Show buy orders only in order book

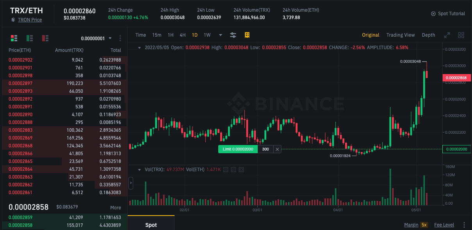coord(30,38)
